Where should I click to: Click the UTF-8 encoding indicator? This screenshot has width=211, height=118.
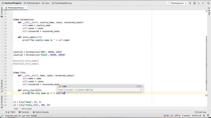177,116
